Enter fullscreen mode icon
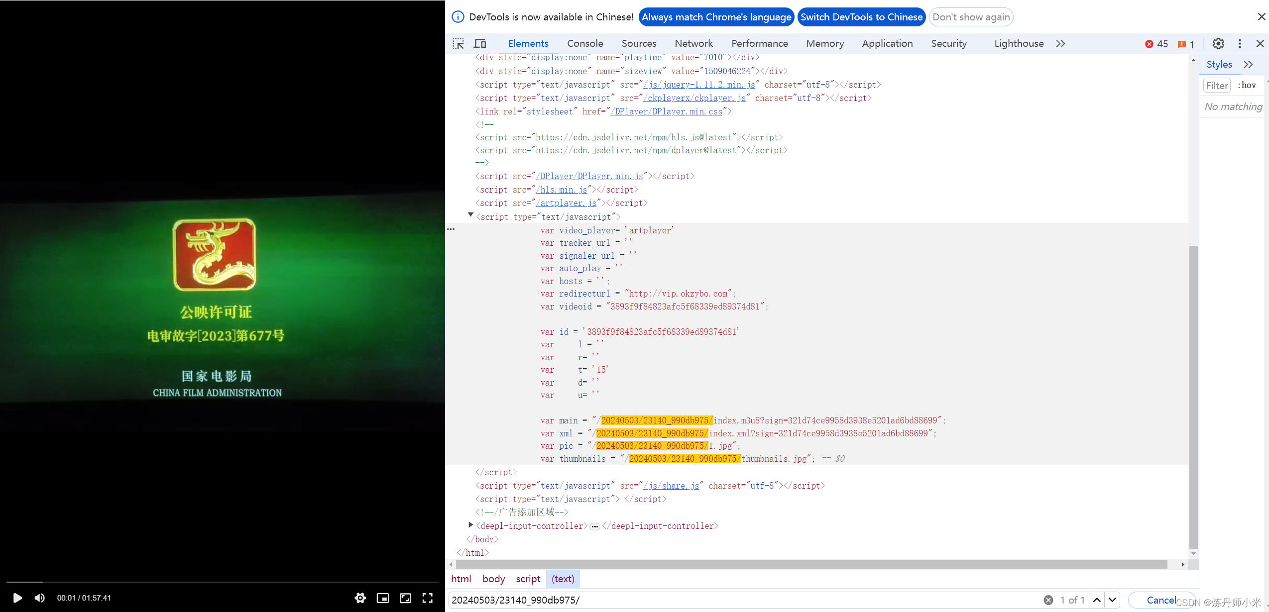 click(x=428, y=598)
